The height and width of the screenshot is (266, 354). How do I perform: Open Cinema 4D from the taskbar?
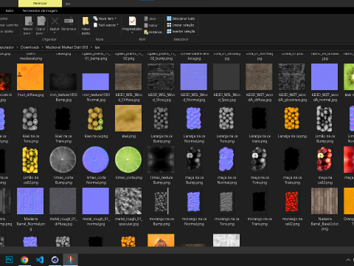(x=55, y=259)
